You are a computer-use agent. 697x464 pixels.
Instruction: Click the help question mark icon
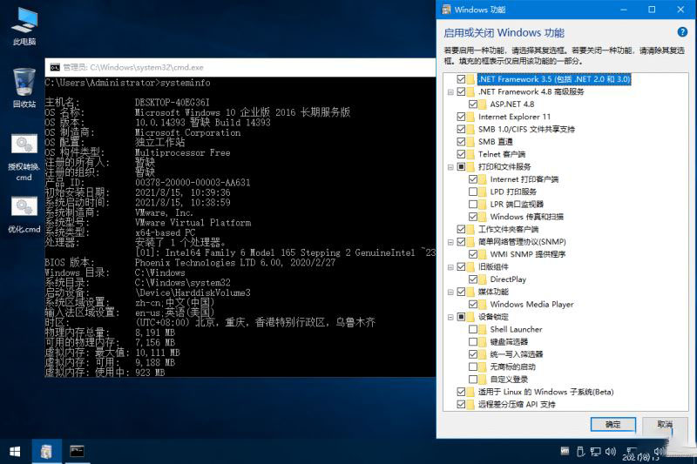pos(682,32)
